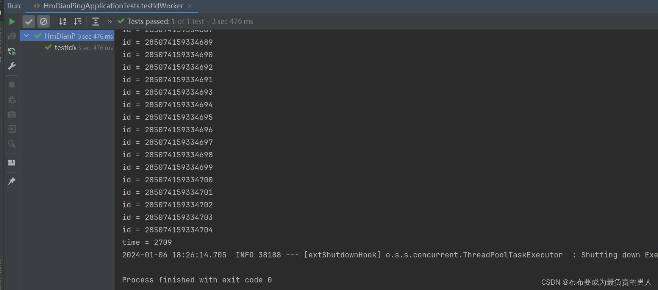
Task: Click the camera Dump Threads icon
Action: 12,114
